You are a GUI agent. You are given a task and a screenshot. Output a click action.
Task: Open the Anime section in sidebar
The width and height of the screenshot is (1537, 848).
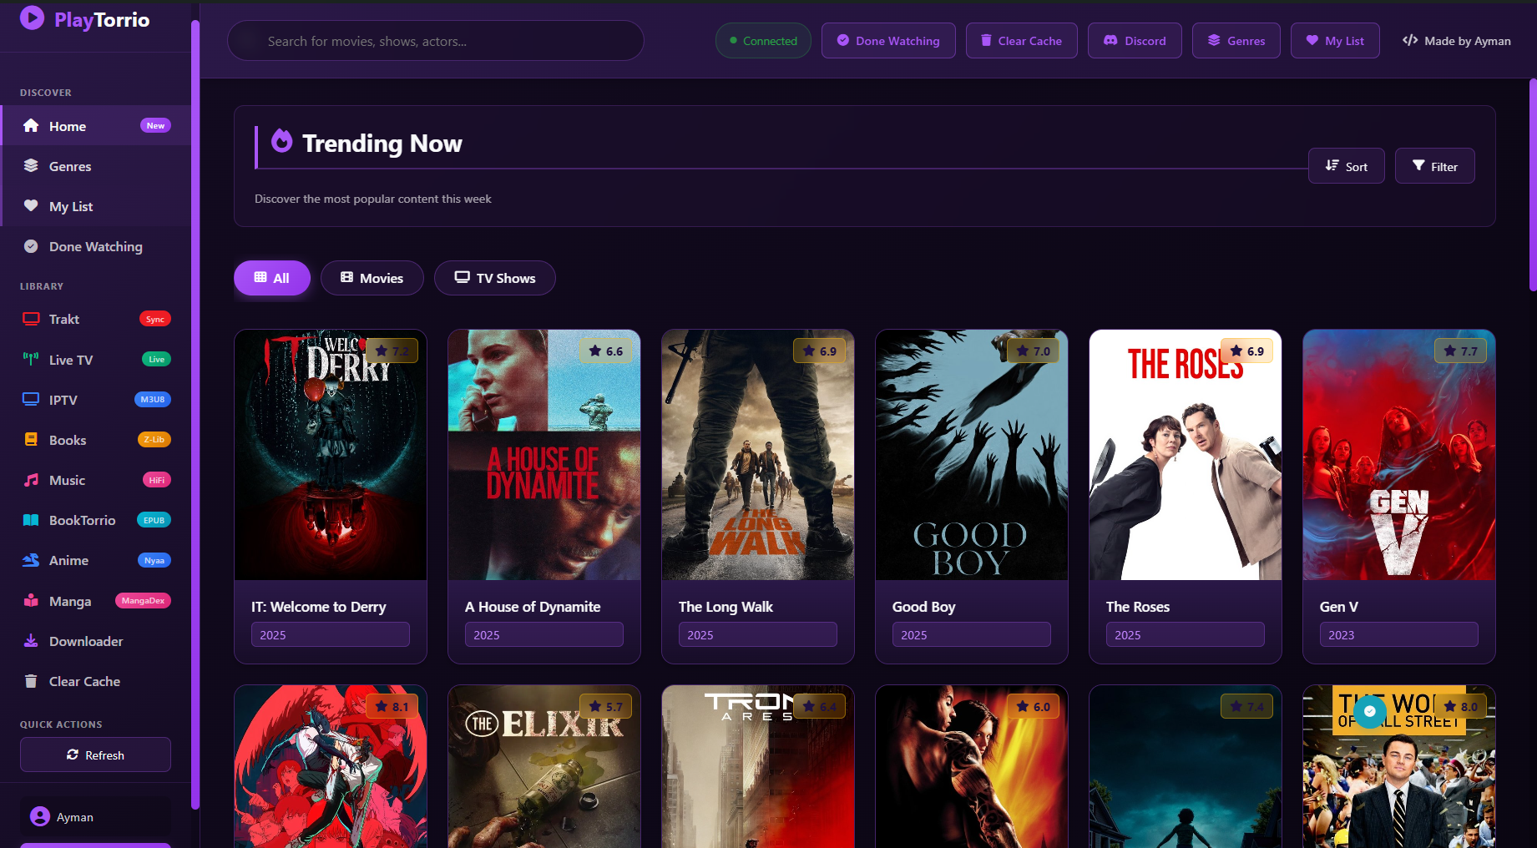pyautogui.click(x=68, y=560)
